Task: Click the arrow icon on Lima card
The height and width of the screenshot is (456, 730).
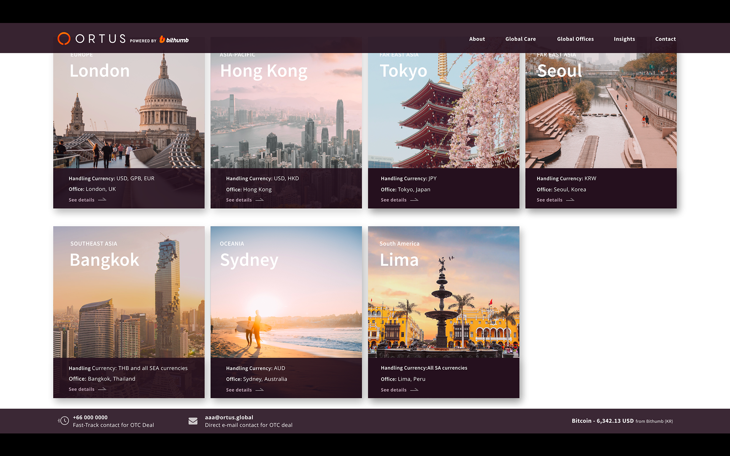Action: pos(414,390)
